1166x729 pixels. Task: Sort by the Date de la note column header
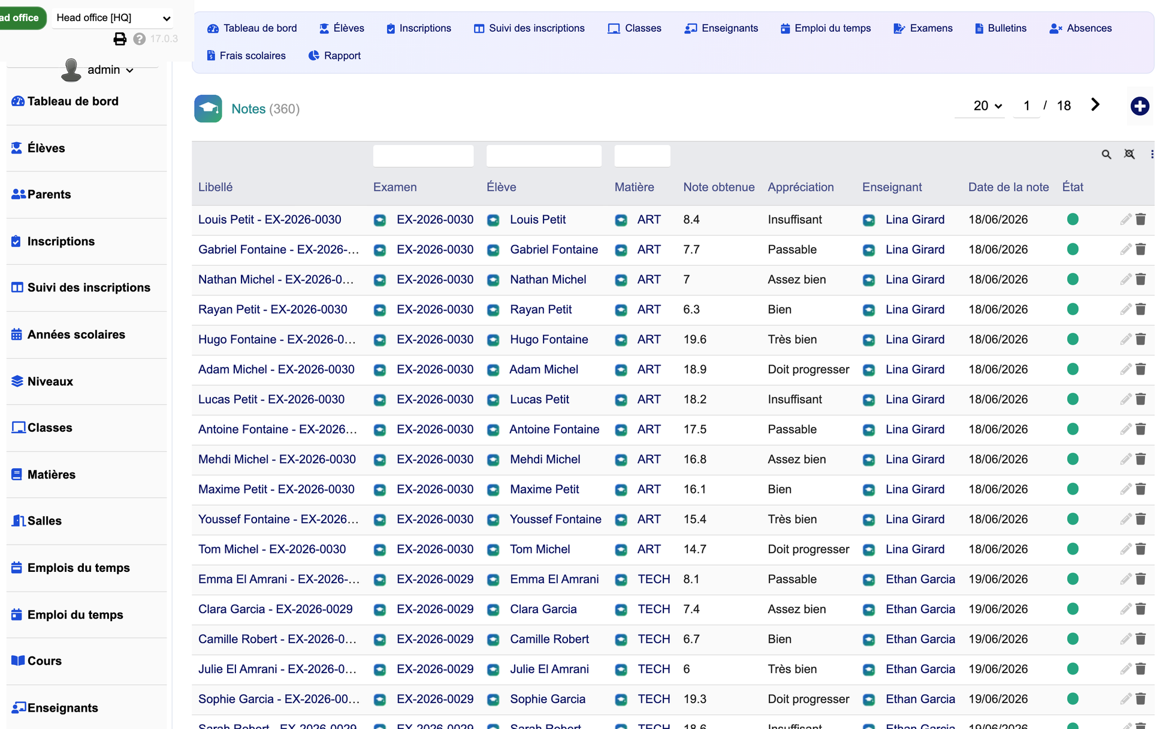point(1008,187)
